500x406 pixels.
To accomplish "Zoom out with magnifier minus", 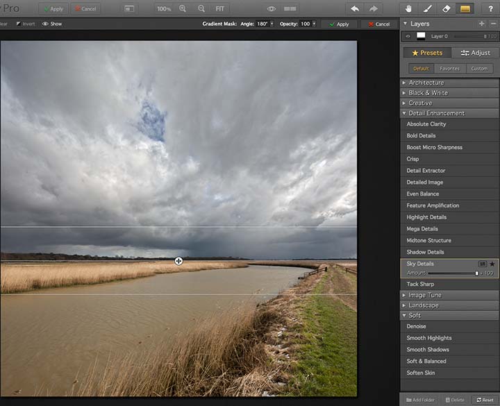I will (x=201, y=8).
